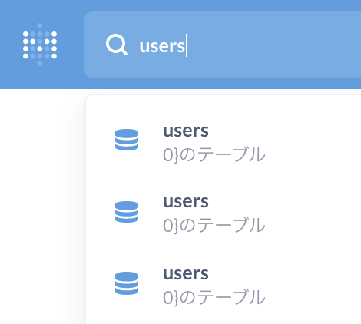
Task: Select the middle search result row
Action: [x=224, y=213]
